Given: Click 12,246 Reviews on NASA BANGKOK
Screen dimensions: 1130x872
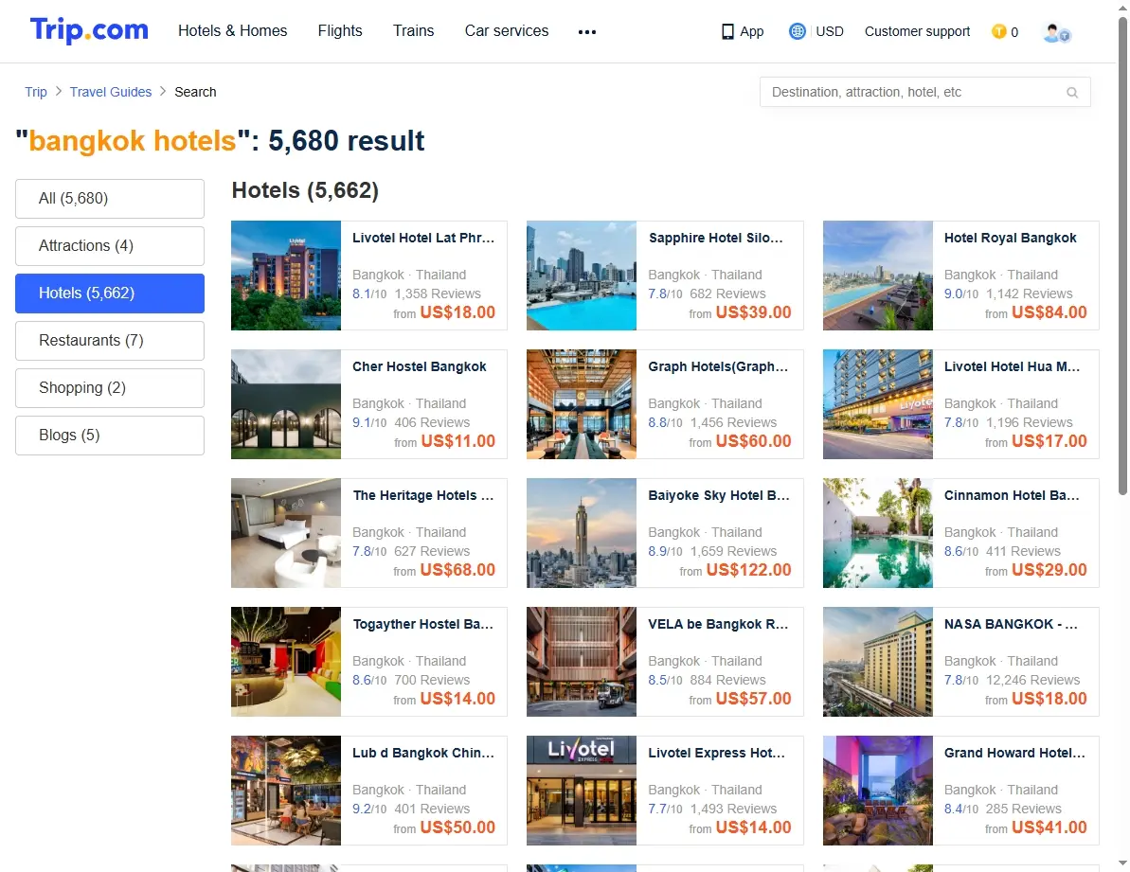Looking at the screenshot, I should point(1032,681).
